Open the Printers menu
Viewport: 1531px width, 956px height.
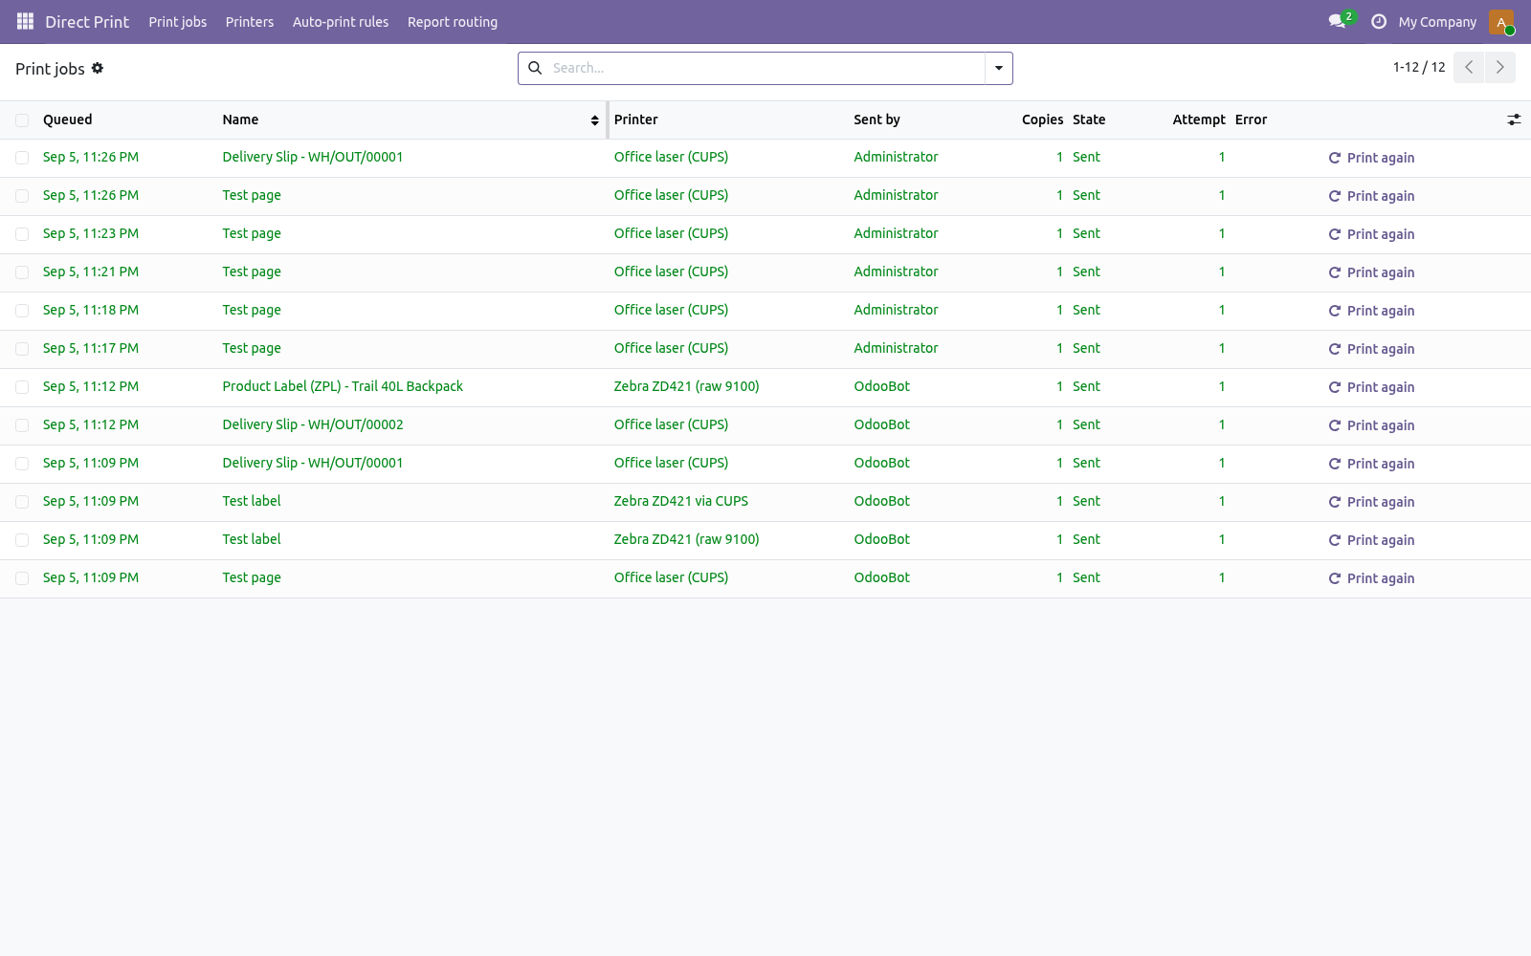pos(250,22)
